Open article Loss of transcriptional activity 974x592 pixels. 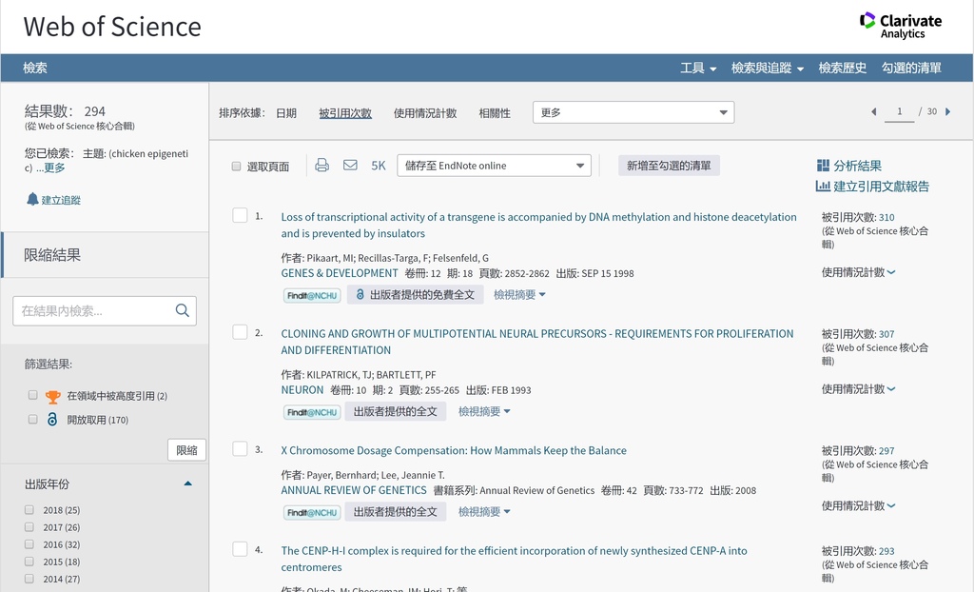point(538,226)
